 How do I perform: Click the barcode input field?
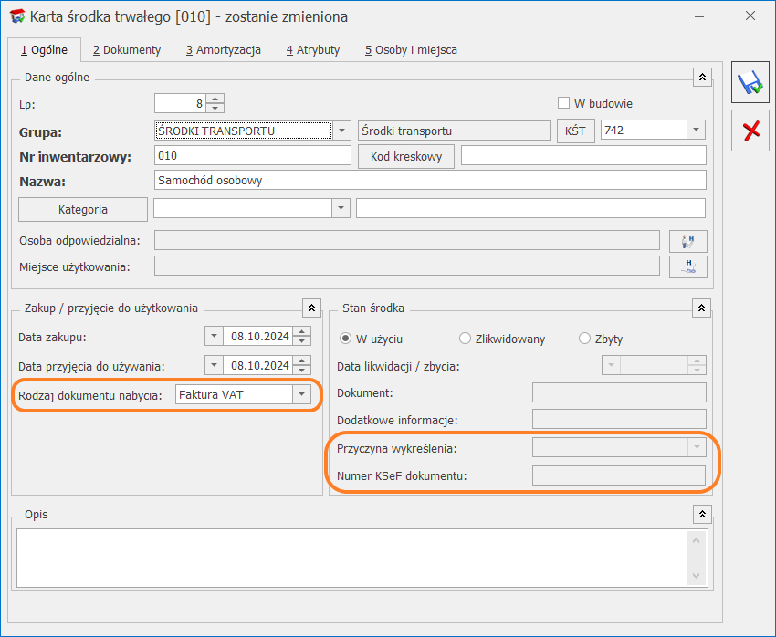[x=583, y=155]
